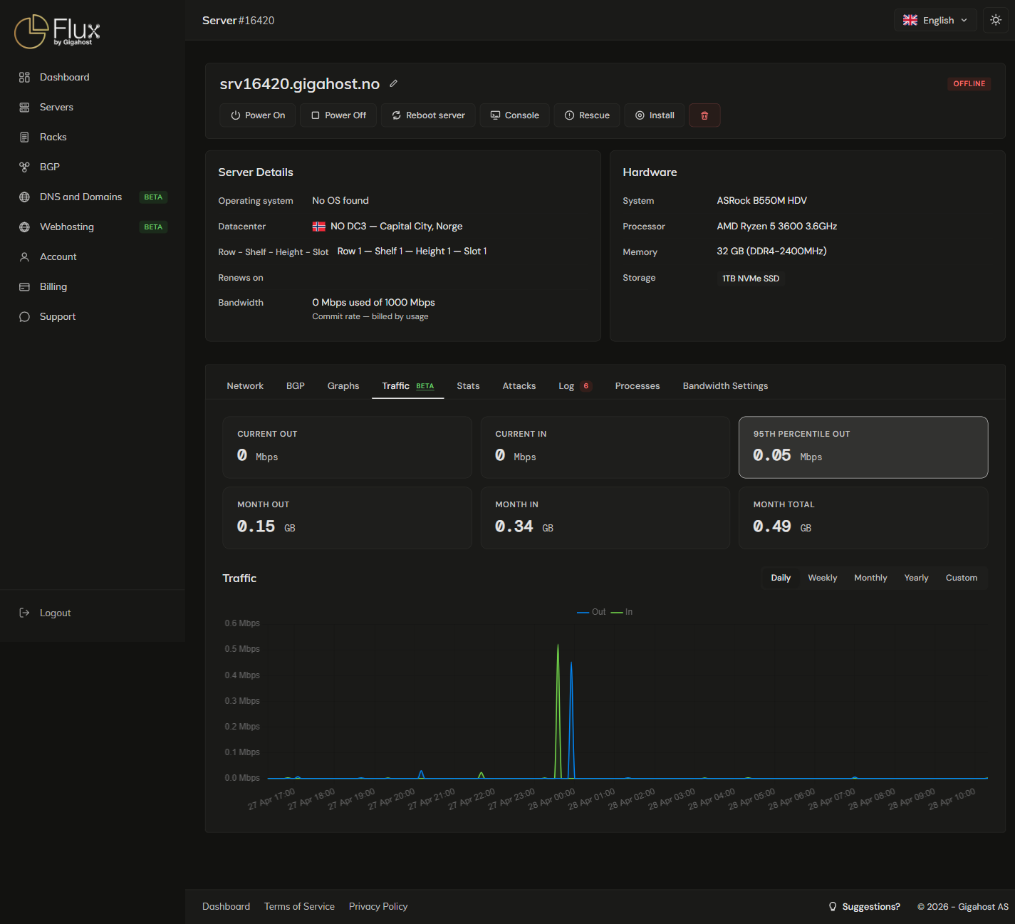Select the Weekly traffic range
Viewport: 1015px width, 924px height.
[822, 578]
